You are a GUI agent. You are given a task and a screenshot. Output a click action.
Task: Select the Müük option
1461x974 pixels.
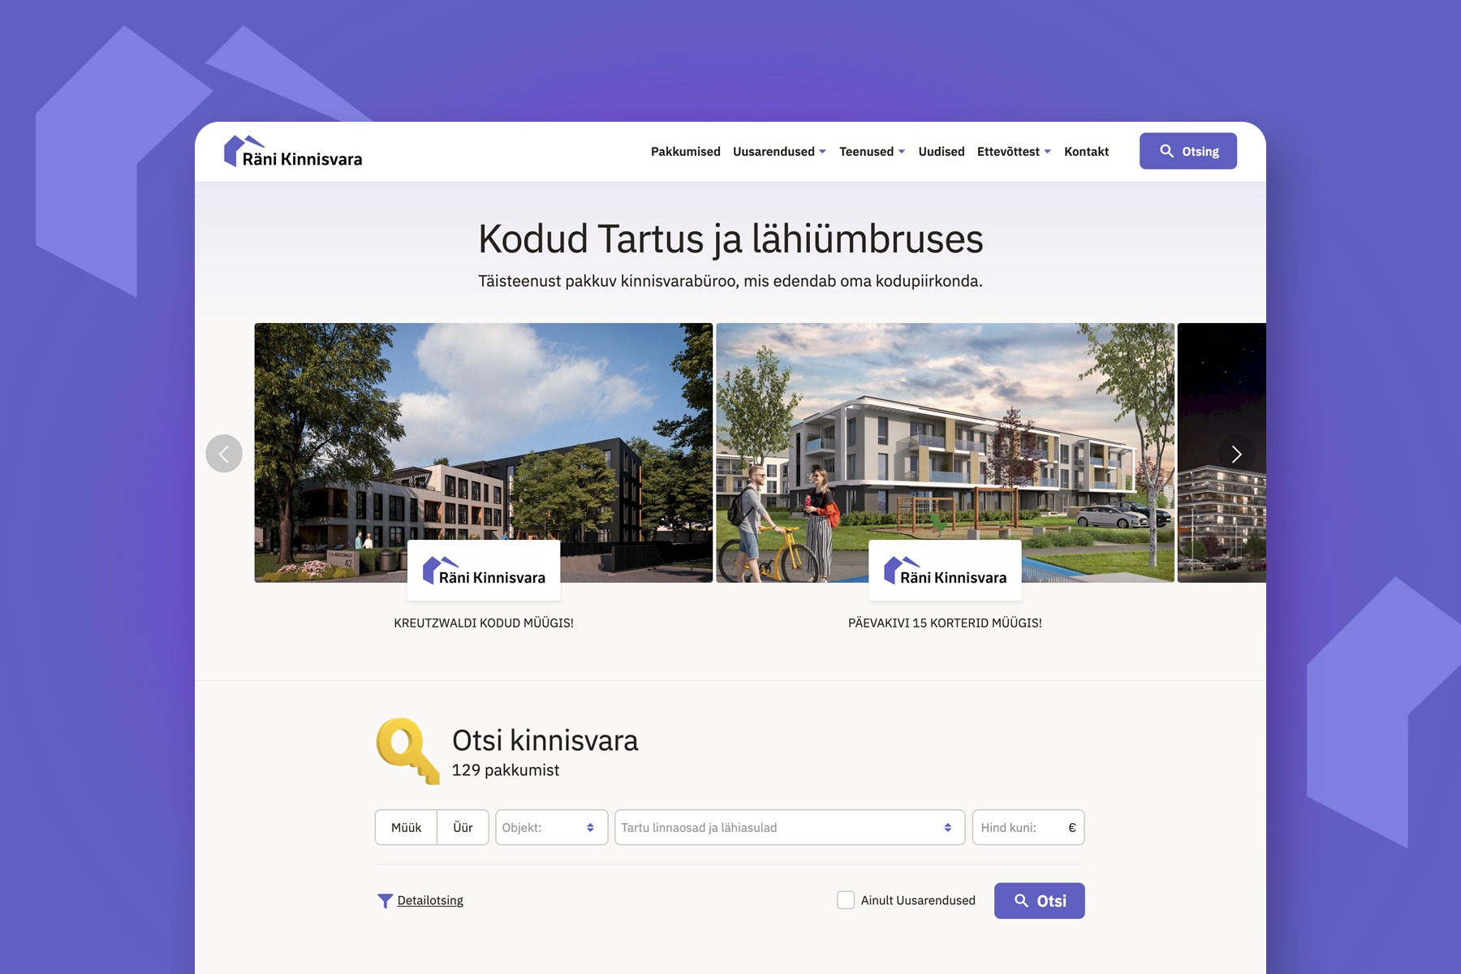click(406, 828)
